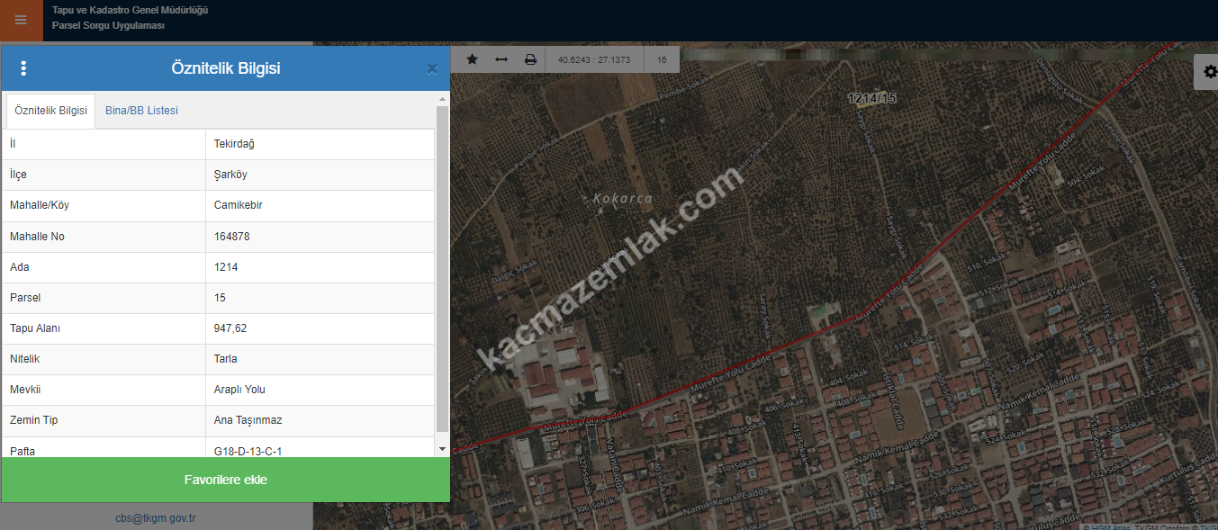This screenshot has width=1218, height=530.
Task: Click the coordinates display 40.6243 : 27.1373
Action: (x=594, y=59)
